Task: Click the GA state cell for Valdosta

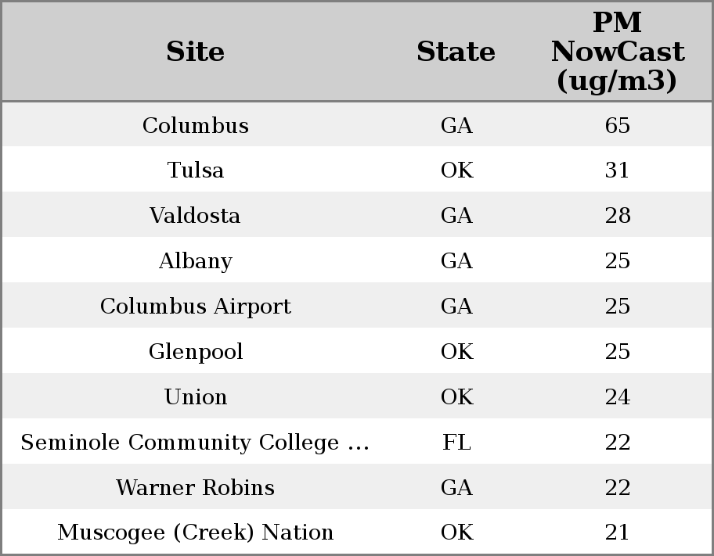Action: point(456,216)
